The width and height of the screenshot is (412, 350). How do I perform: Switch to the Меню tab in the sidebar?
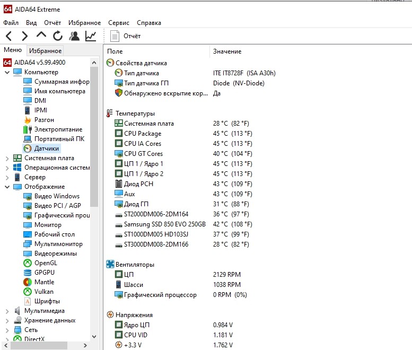click(x=13, y=50)
